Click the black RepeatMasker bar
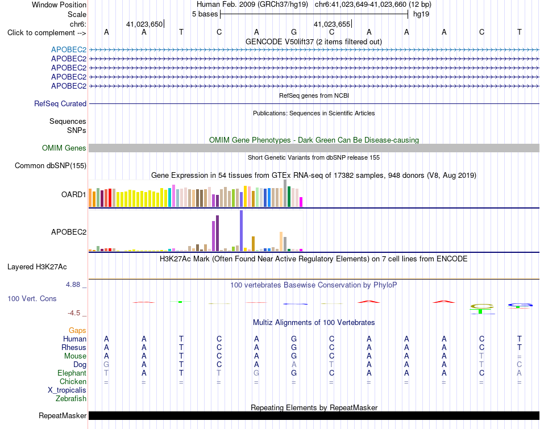The image size is (540, 429). click(314, 415)
